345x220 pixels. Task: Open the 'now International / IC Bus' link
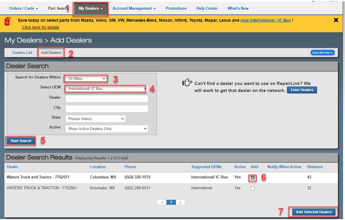tap(265, 20)
